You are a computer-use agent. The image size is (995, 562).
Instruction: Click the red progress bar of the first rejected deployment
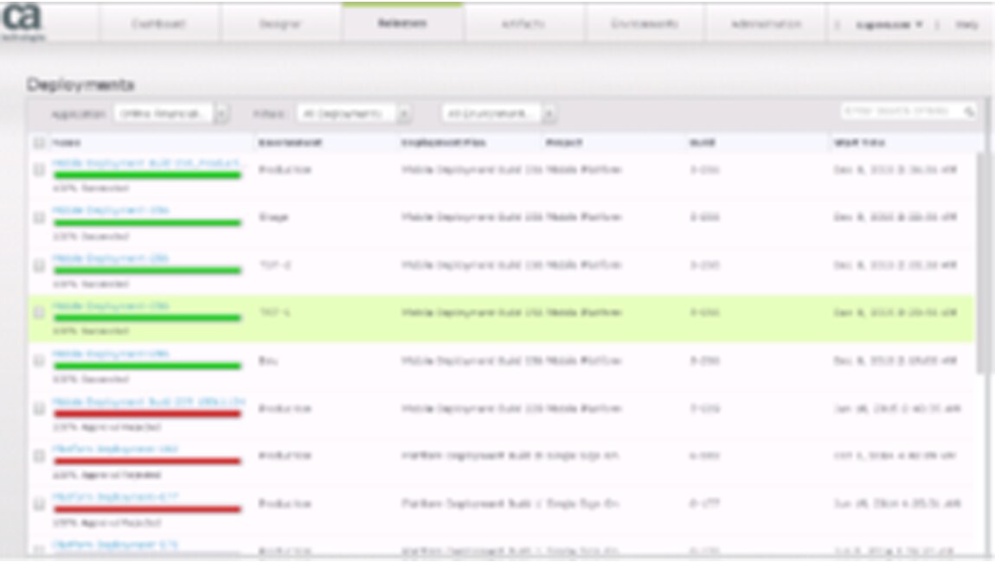147,414
